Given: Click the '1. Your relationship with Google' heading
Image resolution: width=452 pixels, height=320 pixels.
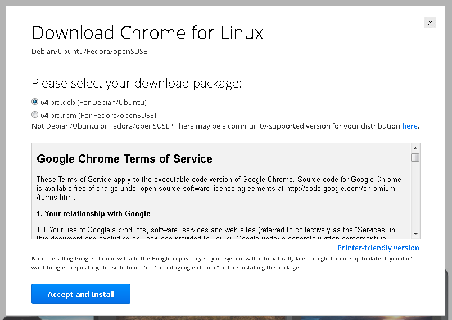Looking at the screenshot, I should pos(93,213).
